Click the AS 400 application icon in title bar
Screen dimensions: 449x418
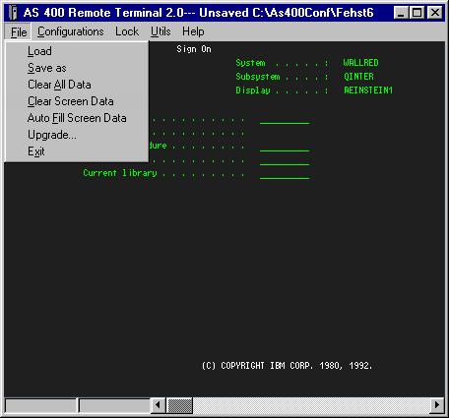13,13
